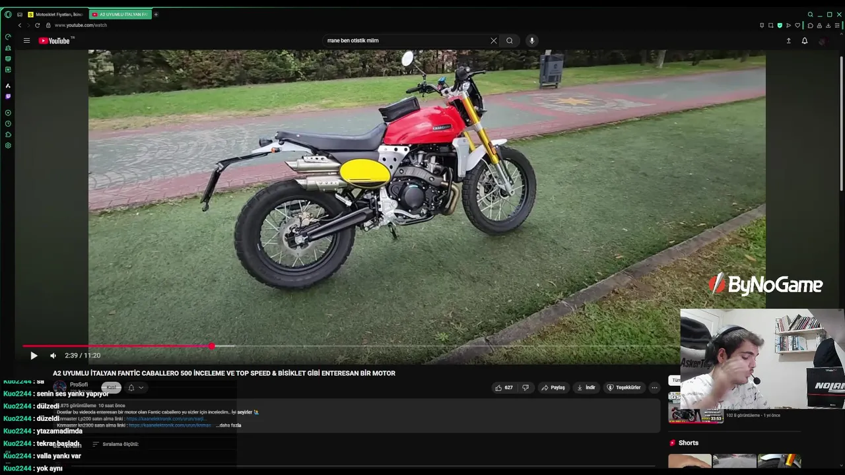Download the video via İndir button
This screenshot has height=475, width=845.
pyautogui.click(x=586, y=387)
